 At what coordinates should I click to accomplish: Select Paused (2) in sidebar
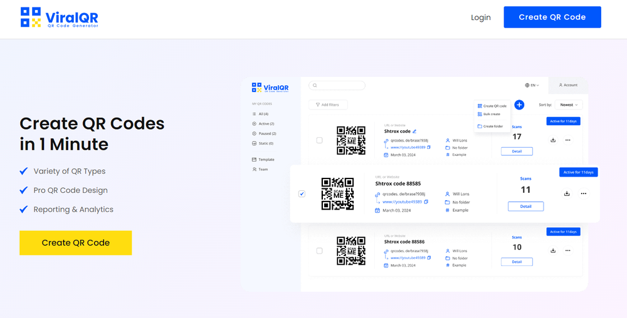264,134
